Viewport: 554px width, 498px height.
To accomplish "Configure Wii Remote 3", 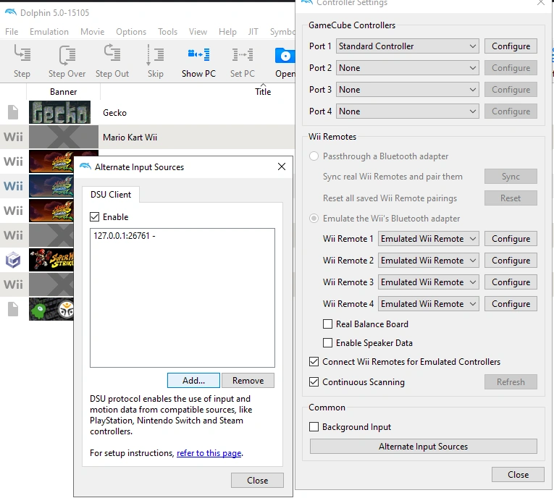I will pyautogui.click(x=511, y=282).
